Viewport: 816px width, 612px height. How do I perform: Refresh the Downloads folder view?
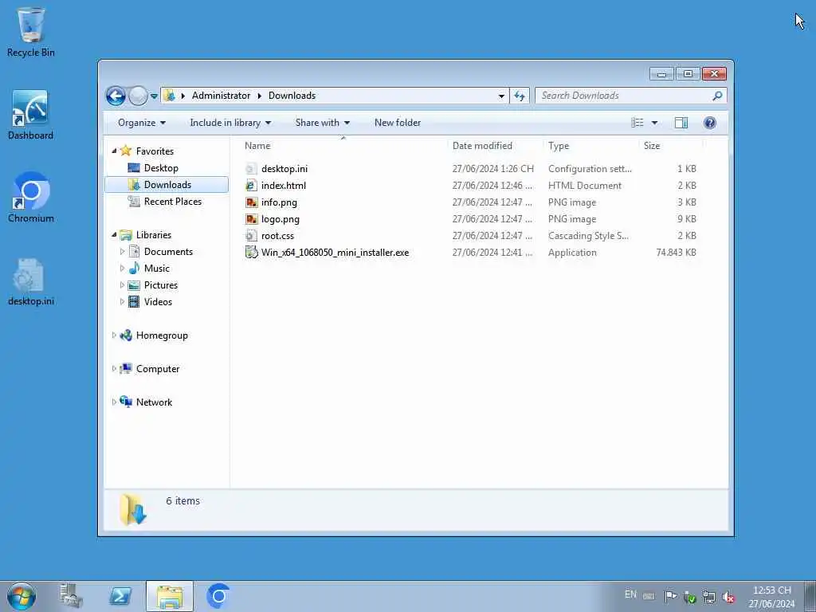point(520,96)
